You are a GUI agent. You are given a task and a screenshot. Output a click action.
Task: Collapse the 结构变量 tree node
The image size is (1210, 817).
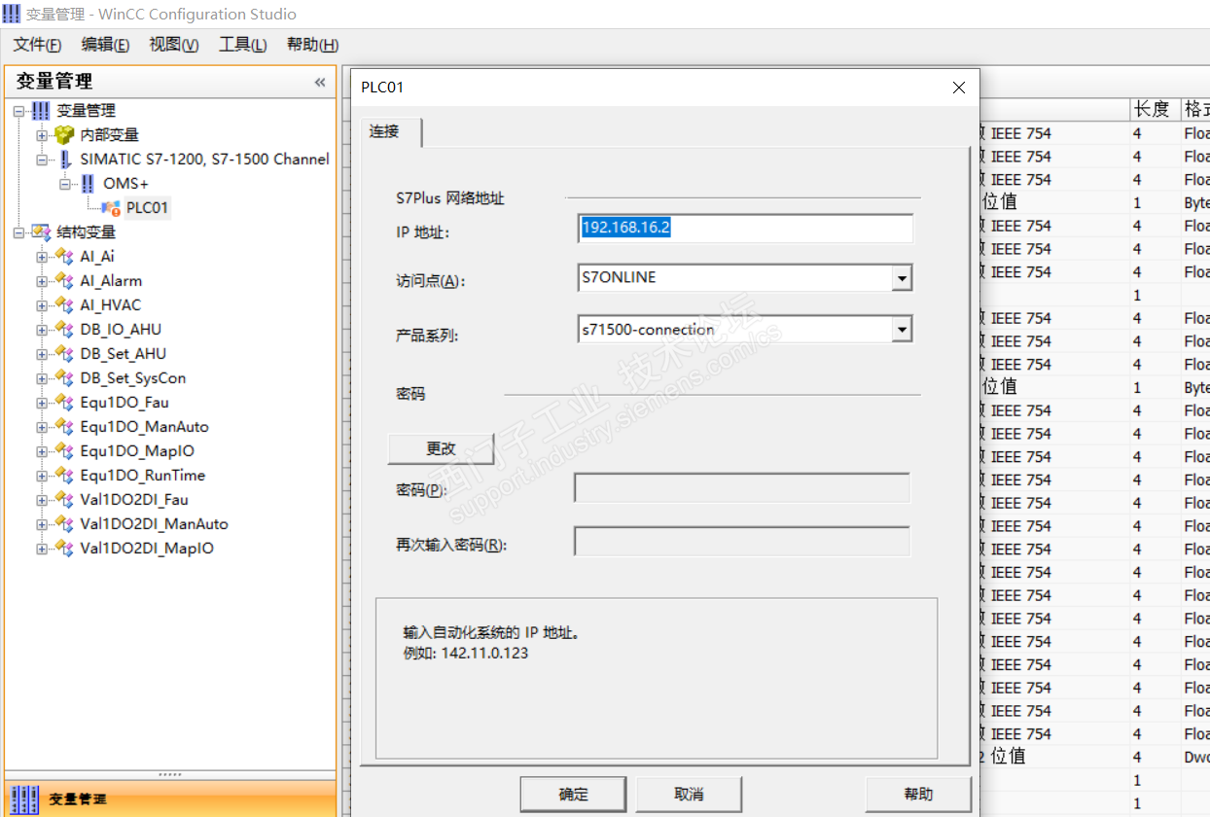[18, 232]
